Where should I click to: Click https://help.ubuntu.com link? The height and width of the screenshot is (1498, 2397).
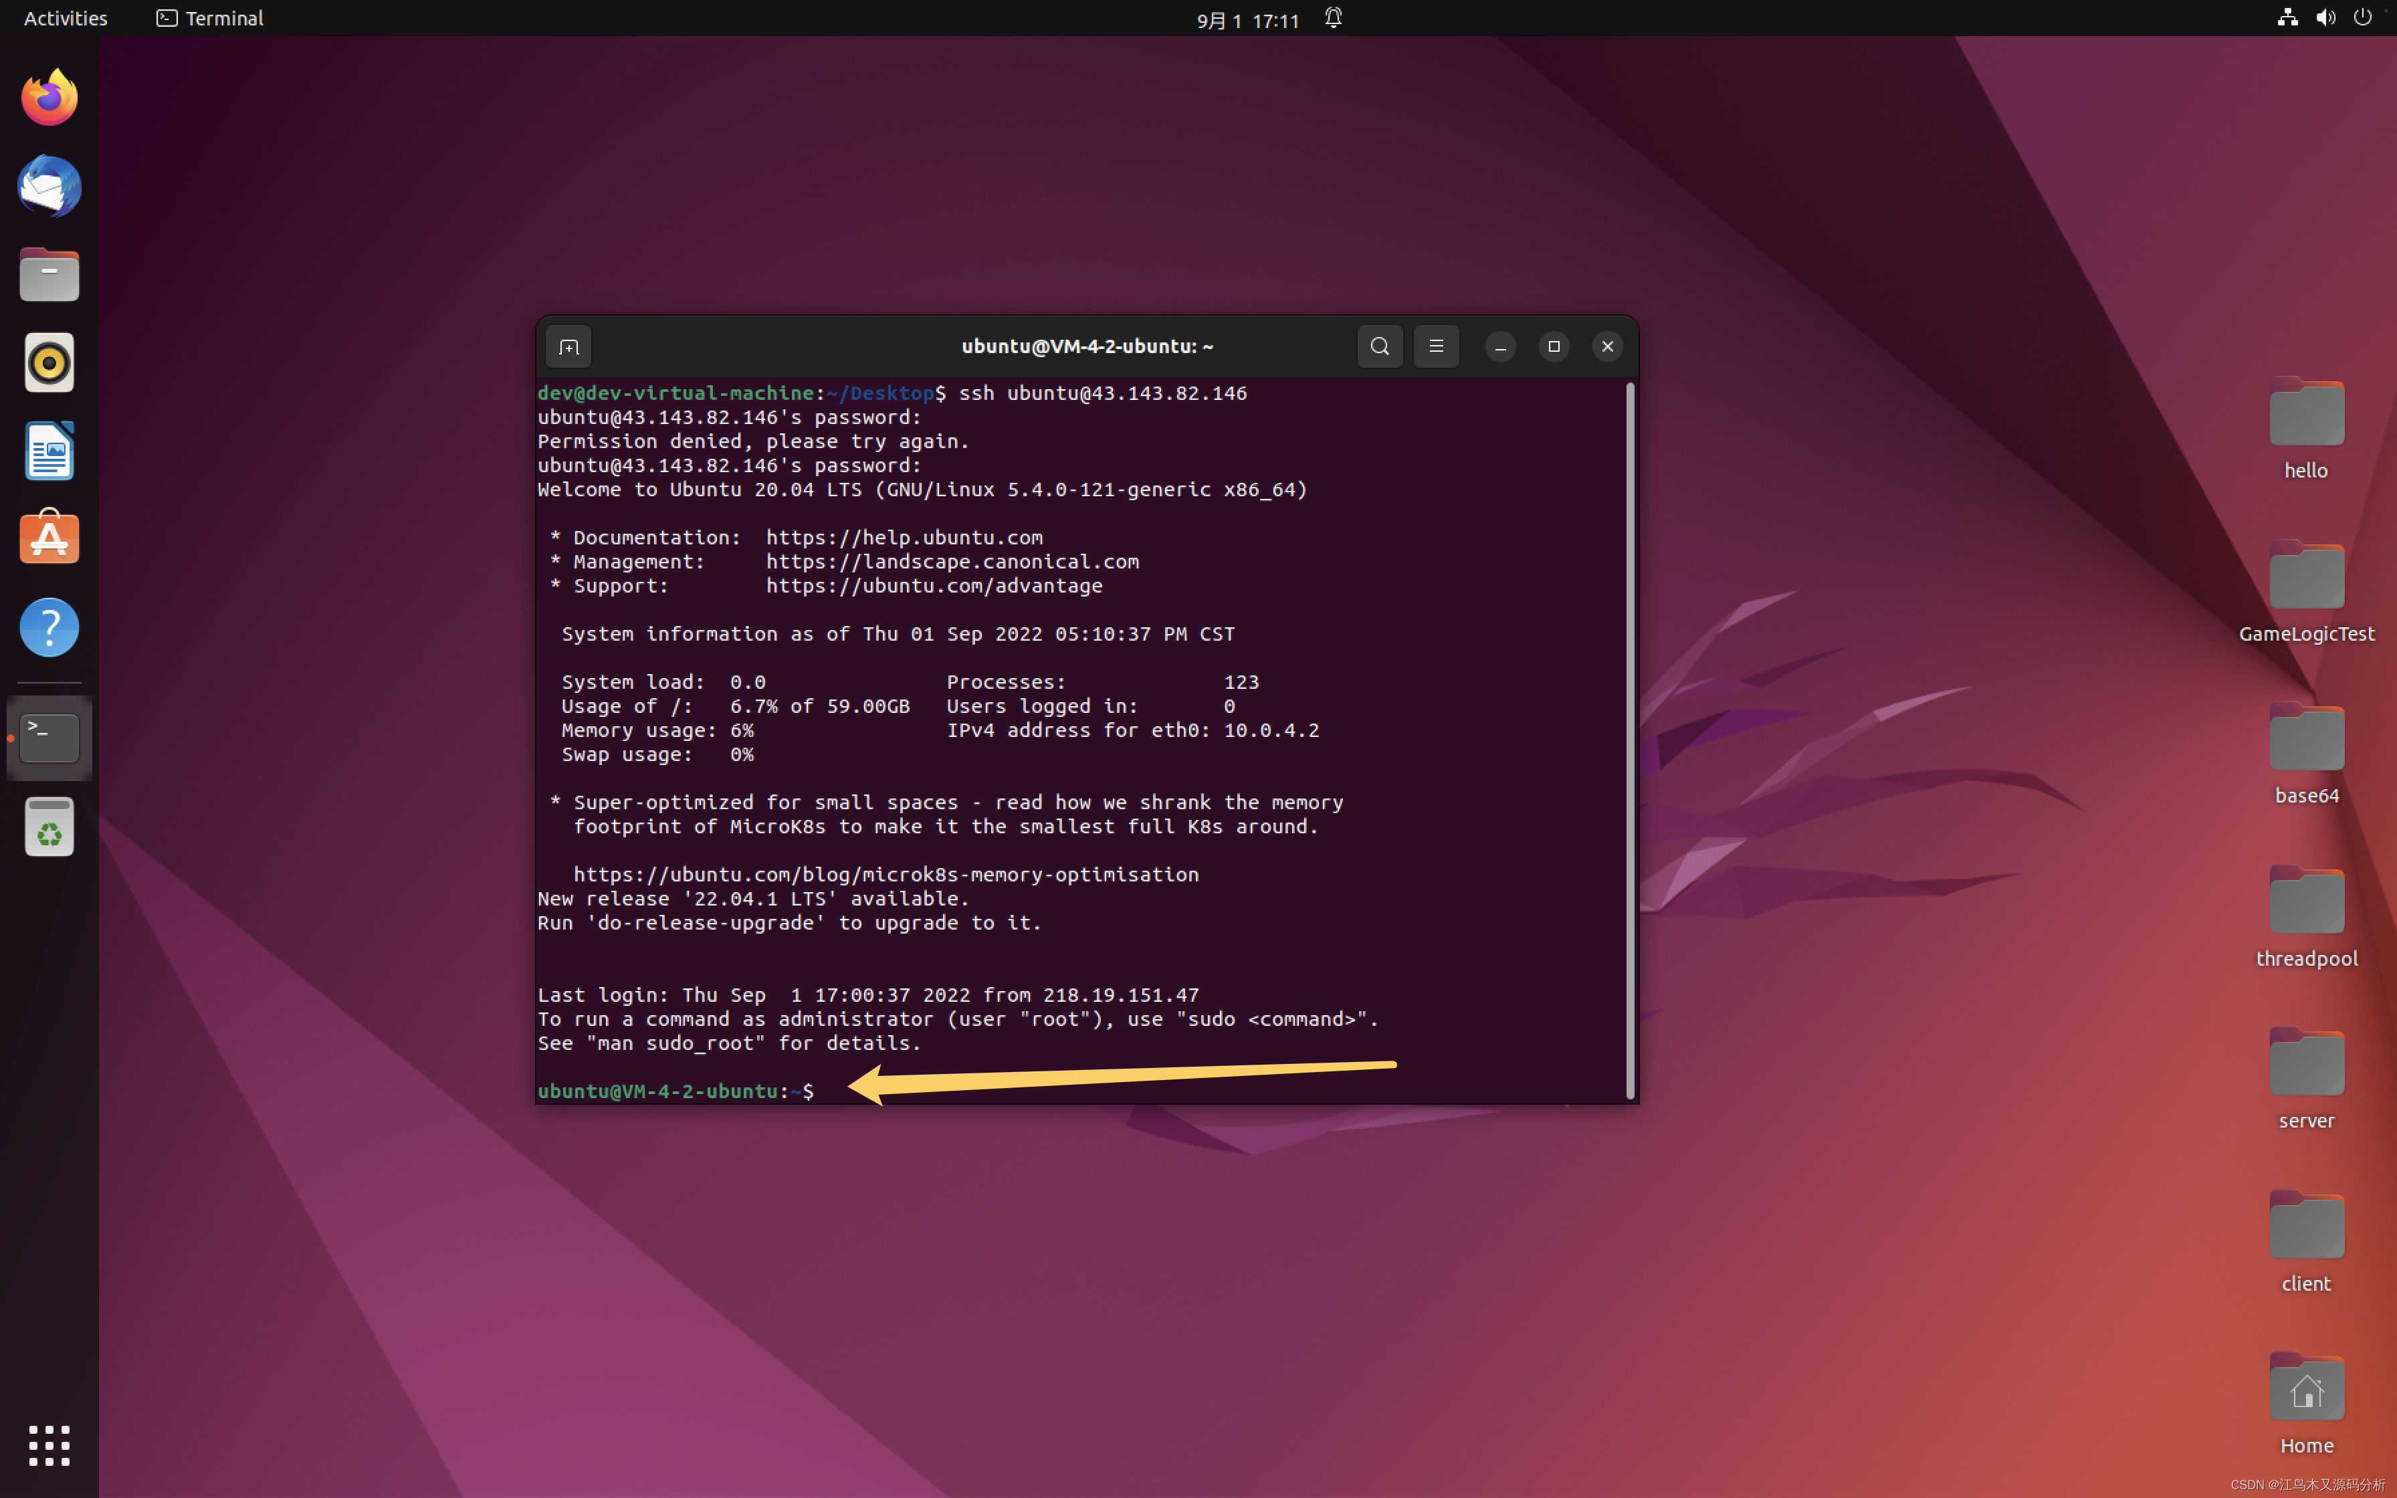[904, 537]
